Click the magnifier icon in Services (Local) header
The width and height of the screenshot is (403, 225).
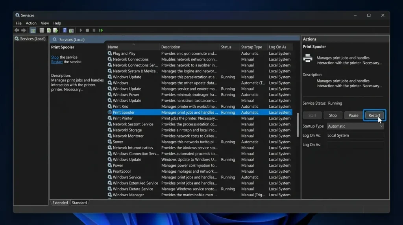[54, 39]
